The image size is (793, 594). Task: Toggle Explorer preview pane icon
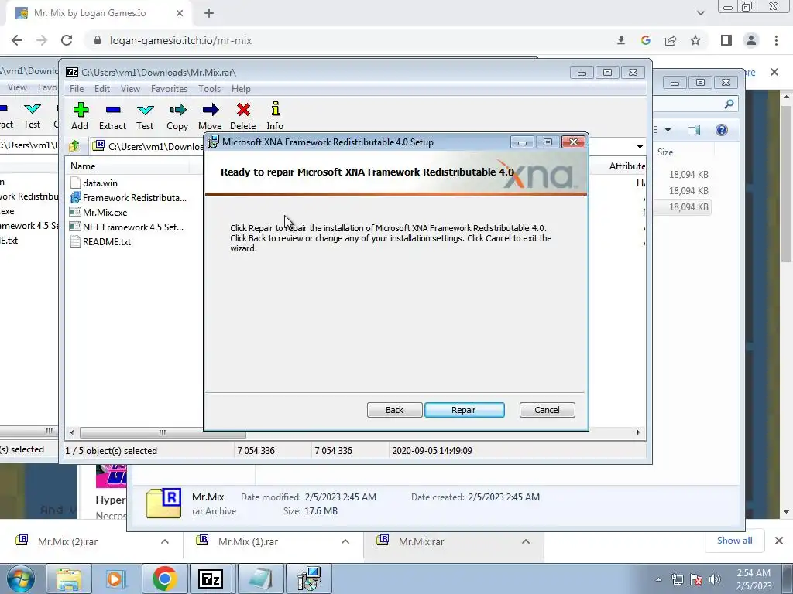click(x=694, y=130)
